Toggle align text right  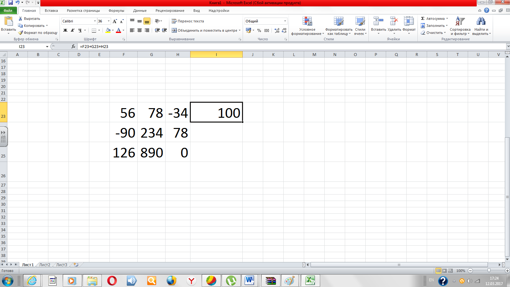[x=147, y=30]
